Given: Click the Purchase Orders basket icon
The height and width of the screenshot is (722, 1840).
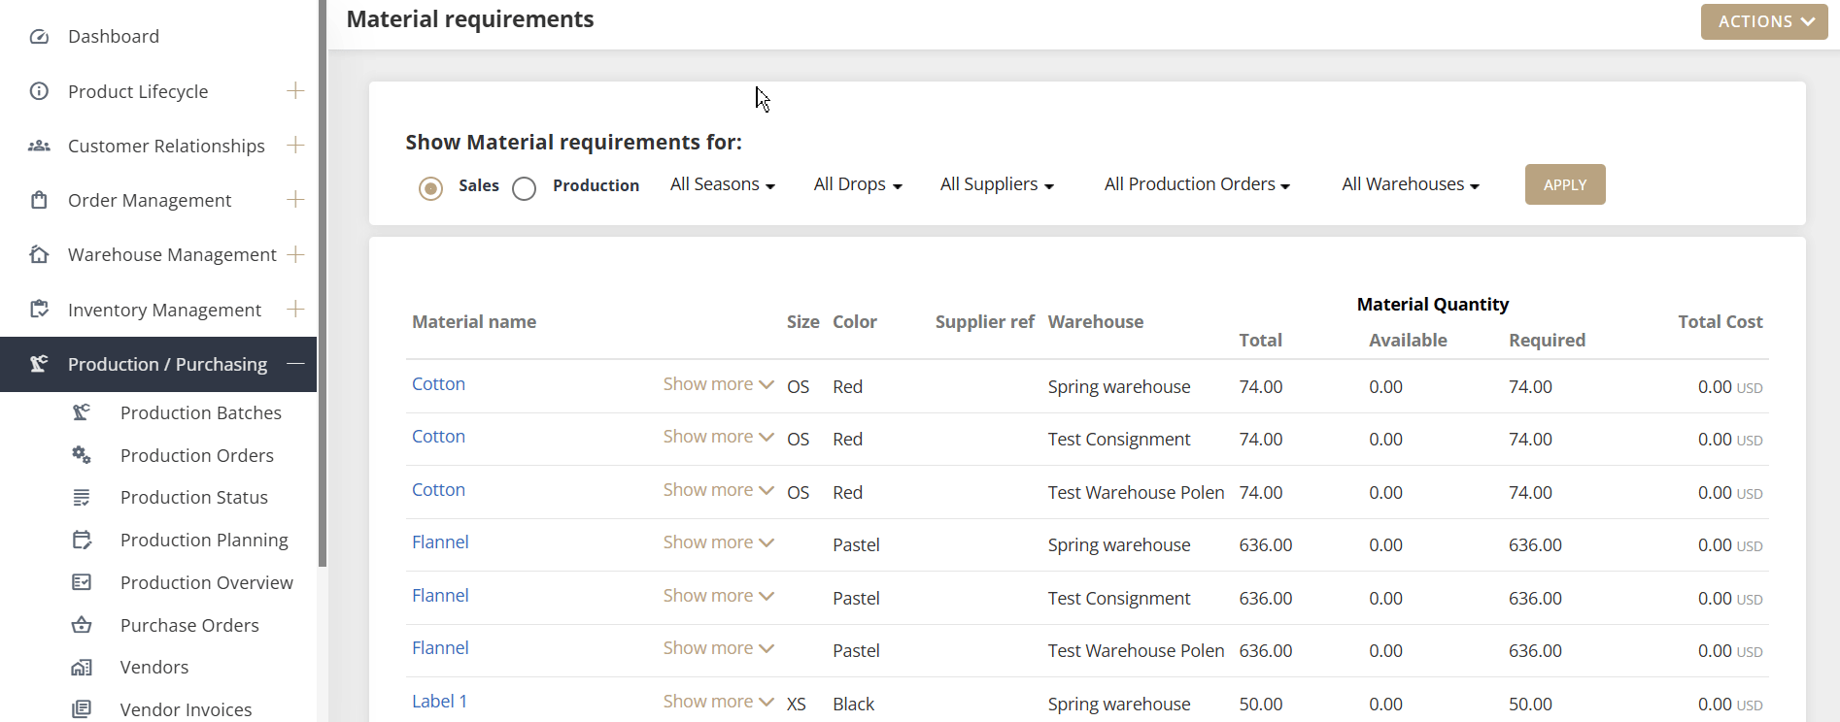Looking at the screenshot, I should (x=82, y=625).
